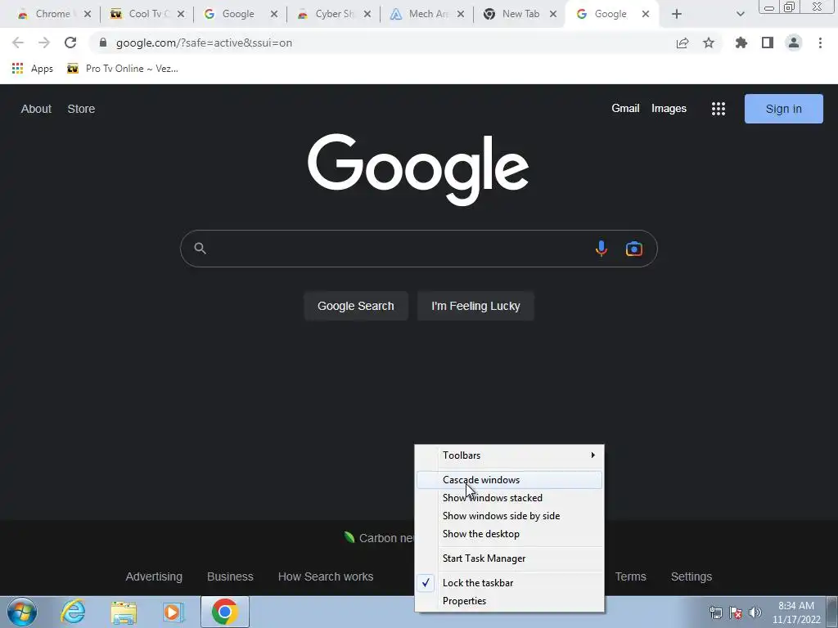838x628 pixels.
Task: Open How Search works link
Action: (326, 576)
